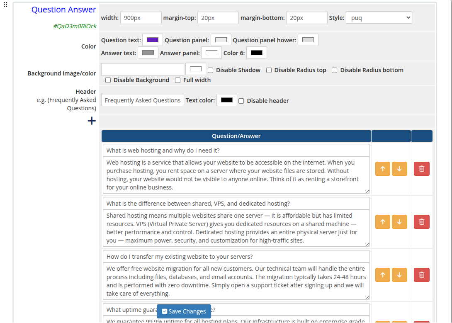Click the drag handle dots icon

coord(5,5)
